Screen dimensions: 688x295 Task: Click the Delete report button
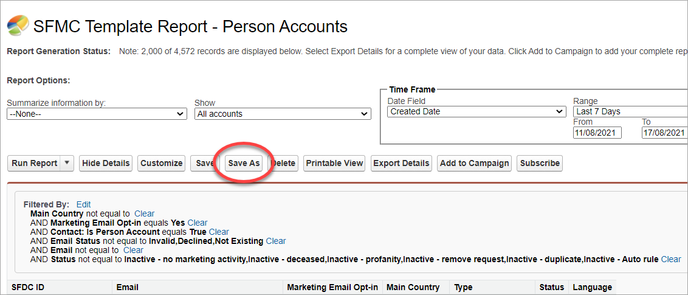click(x=283, y=163)
